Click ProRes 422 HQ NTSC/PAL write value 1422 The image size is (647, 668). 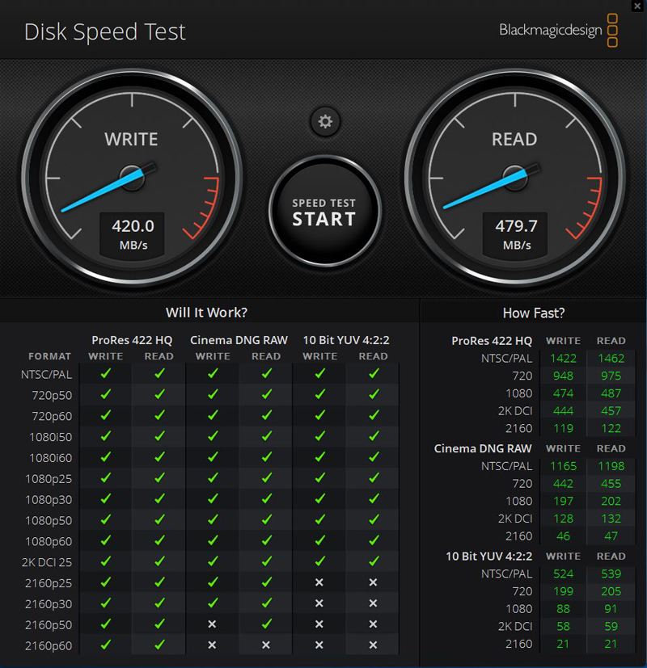(563, 358)
